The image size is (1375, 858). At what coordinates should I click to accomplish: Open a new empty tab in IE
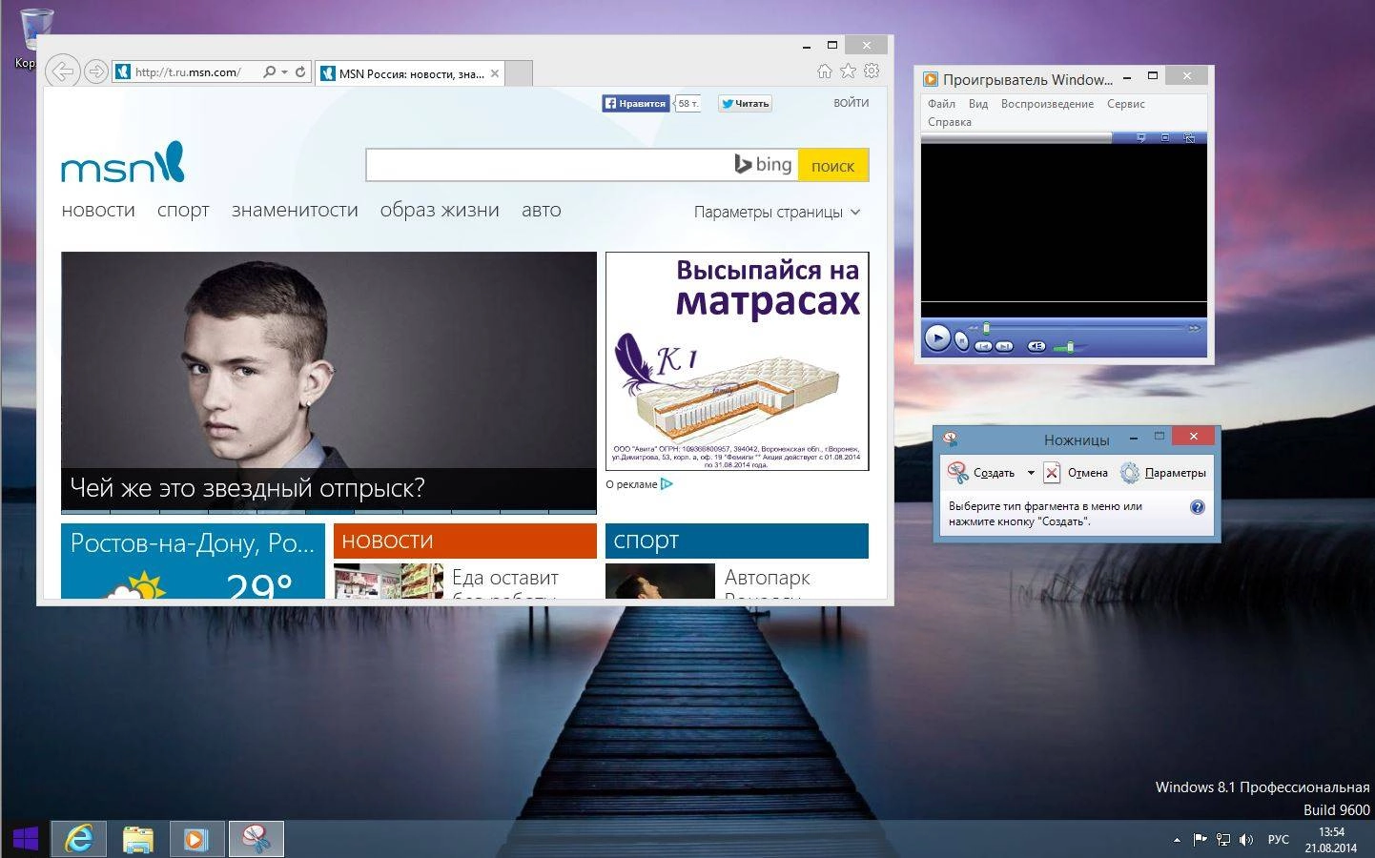pyautogui.click(x=518, y=73)
